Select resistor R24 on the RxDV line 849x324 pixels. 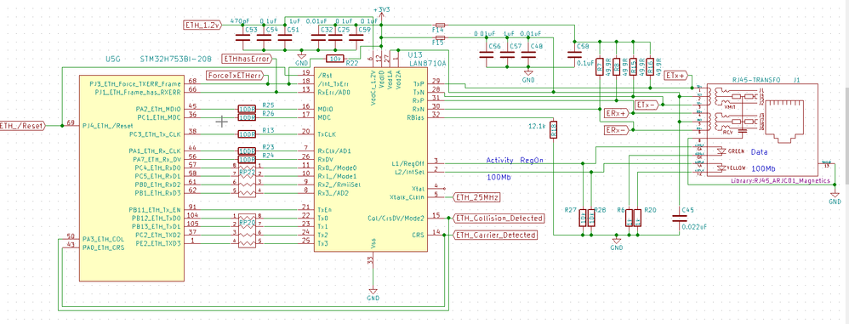(247, 159)
